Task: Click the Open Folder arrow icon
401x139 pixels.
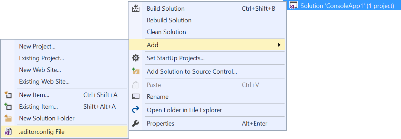Action: coord(135,110)
